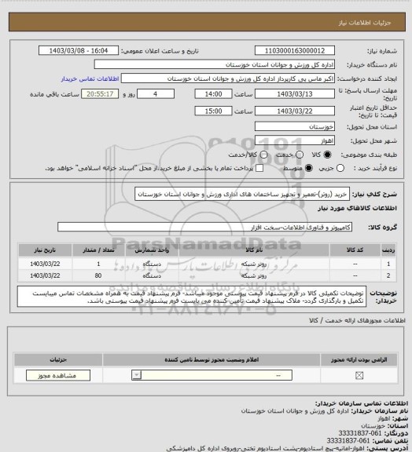Open the اطلاعات تماس خریدار link
Screen dimensions: 412x452
point(90,78)
